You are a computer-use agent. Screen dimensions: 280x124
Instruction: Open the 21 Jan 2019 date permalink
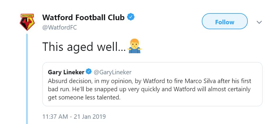90,116
